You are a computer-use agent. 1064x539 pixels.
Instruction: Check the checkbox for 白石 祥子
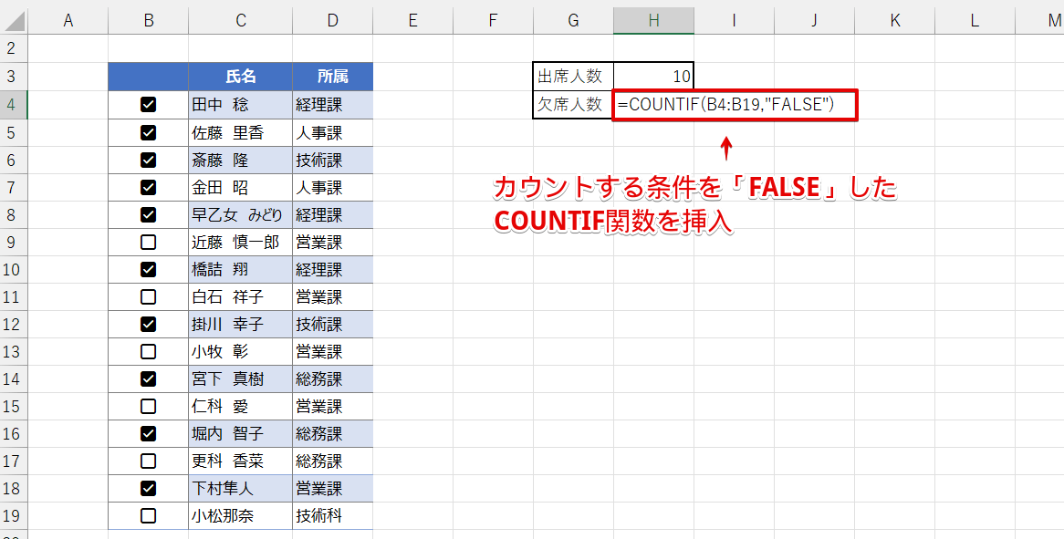(148, 296)
